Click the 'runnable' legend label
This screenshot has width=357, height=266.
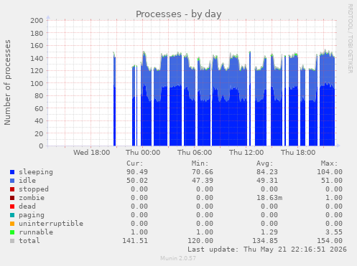pos(36,232)
